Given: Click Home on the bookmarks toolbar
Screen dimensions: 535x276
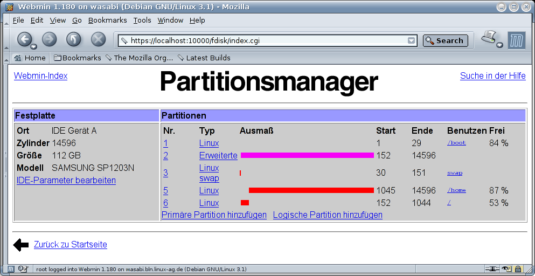Looking at the screenshot, I should point(30,58).
